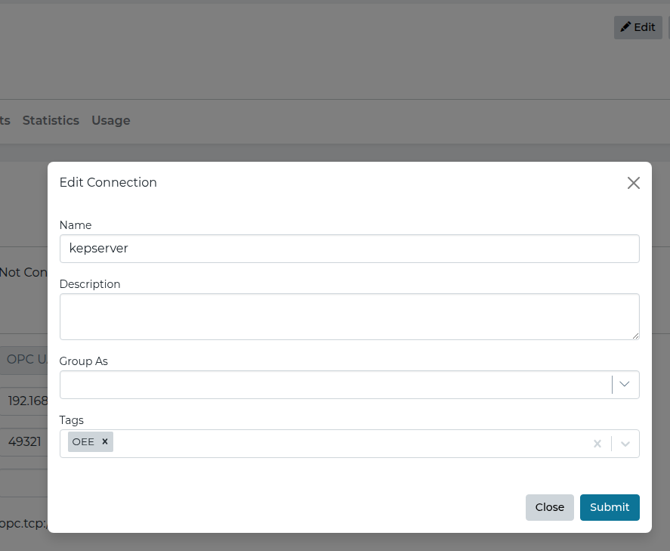Remove the OEE tag chip
The width and height of the screenshot is (670, 551).
pos(105,442)
